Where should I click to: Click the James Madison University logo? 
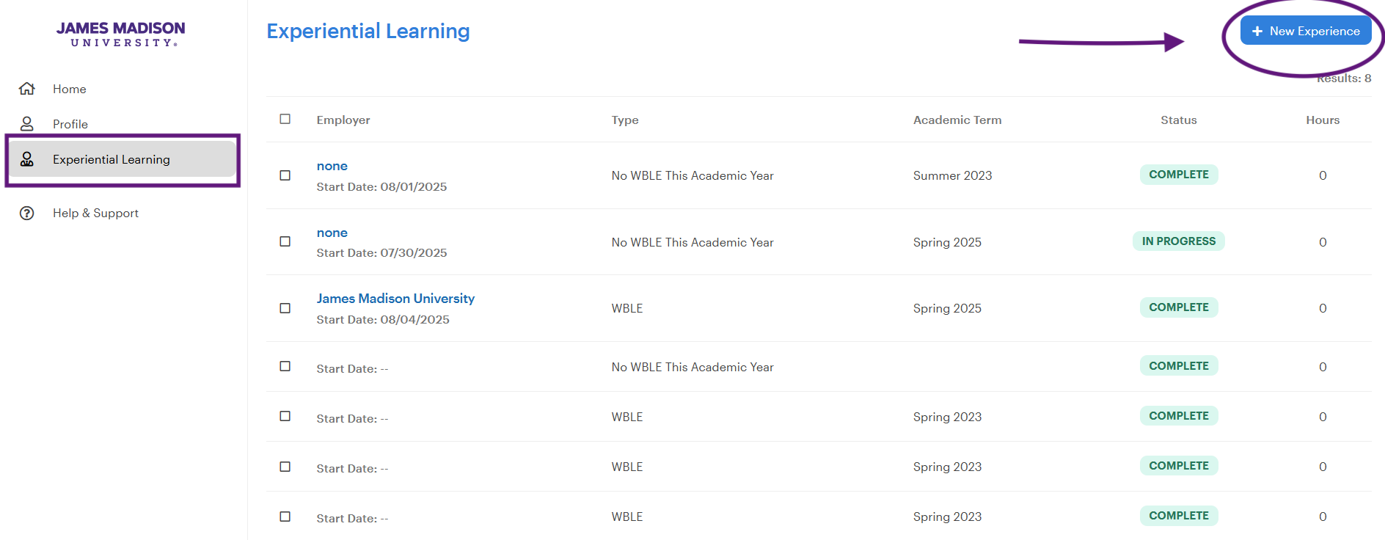(121, 34)
